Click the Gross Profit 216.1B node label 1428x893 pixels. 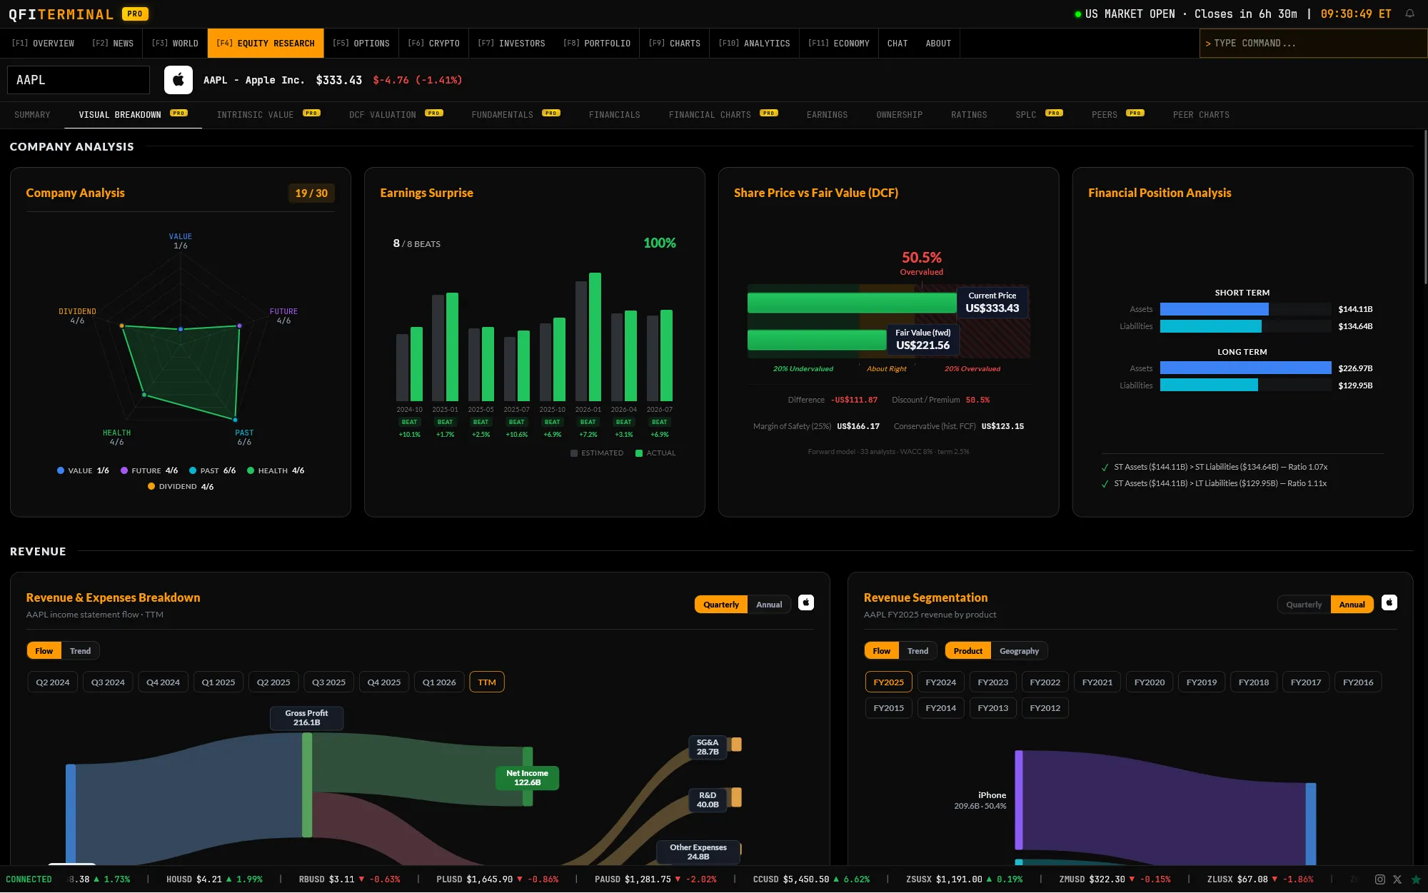306,718
